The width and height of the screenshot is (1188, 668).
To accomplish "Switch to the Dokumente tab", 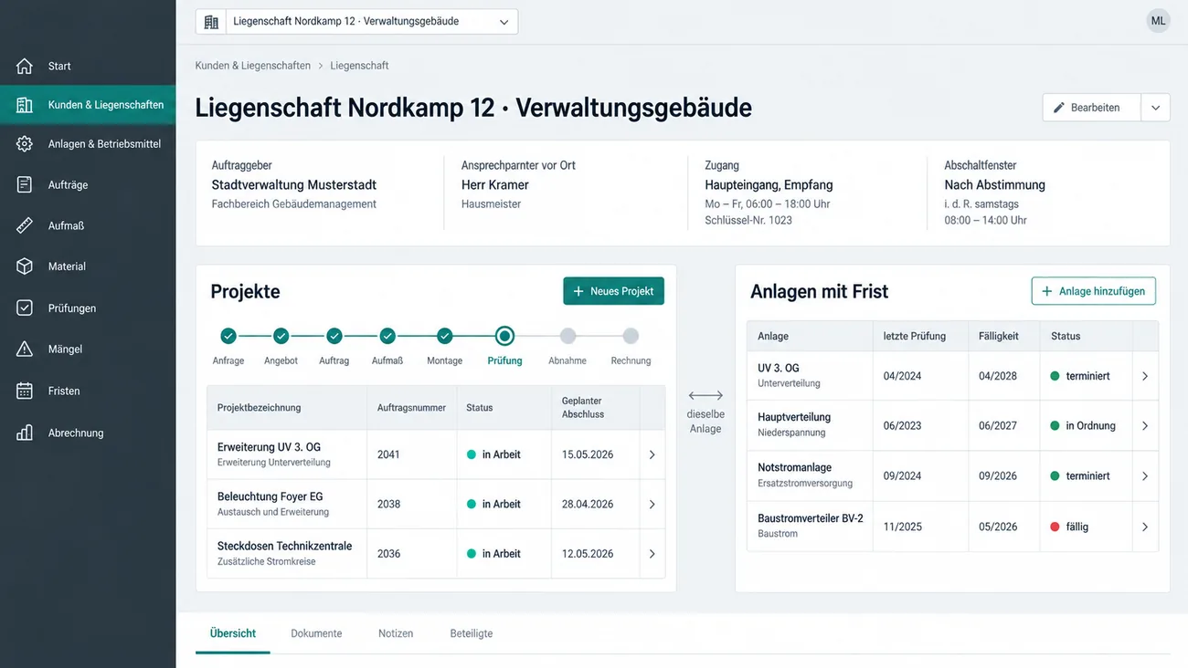I will (316, 633).
